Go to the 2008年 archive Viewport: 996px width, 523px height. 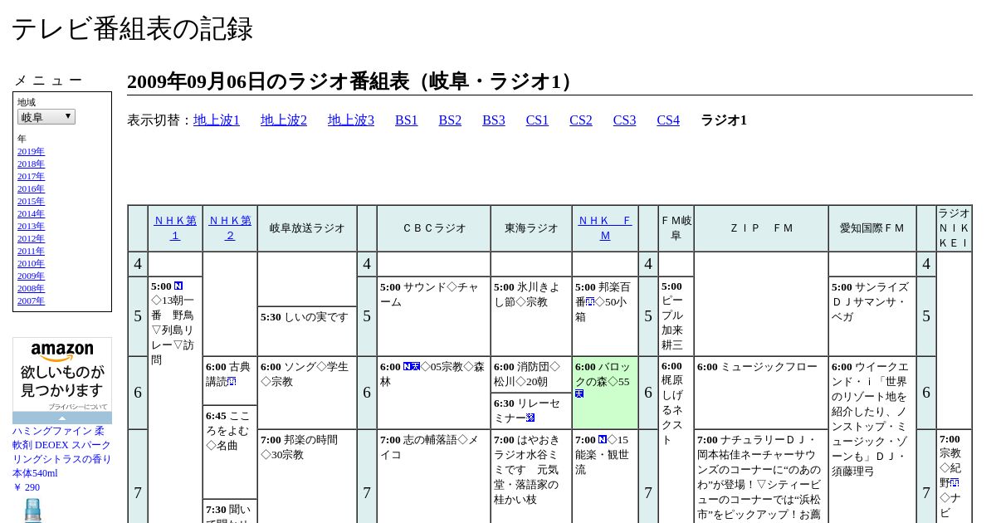(32, 288)
